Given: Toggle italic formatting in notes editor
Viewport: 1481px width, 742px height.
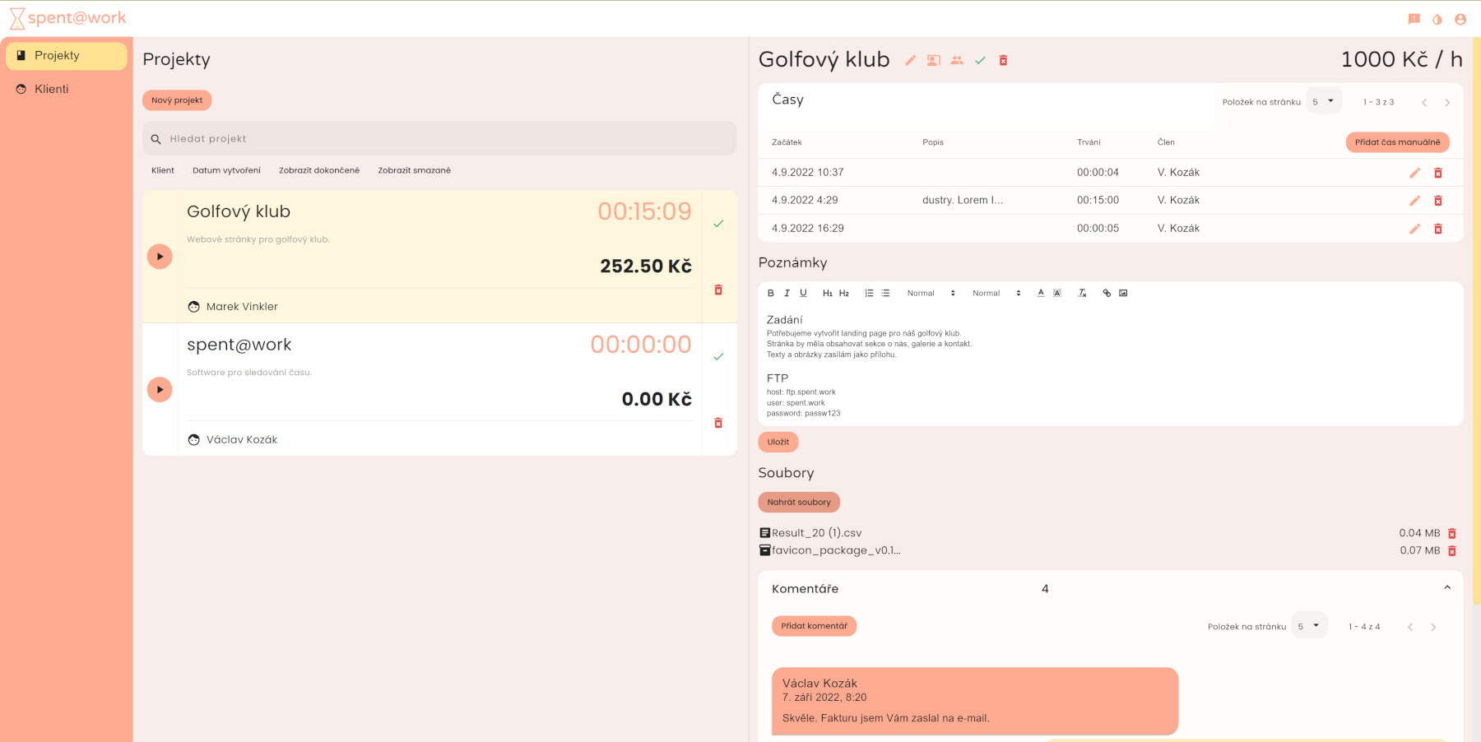Looking at the screenshot, I should (787, 293).
